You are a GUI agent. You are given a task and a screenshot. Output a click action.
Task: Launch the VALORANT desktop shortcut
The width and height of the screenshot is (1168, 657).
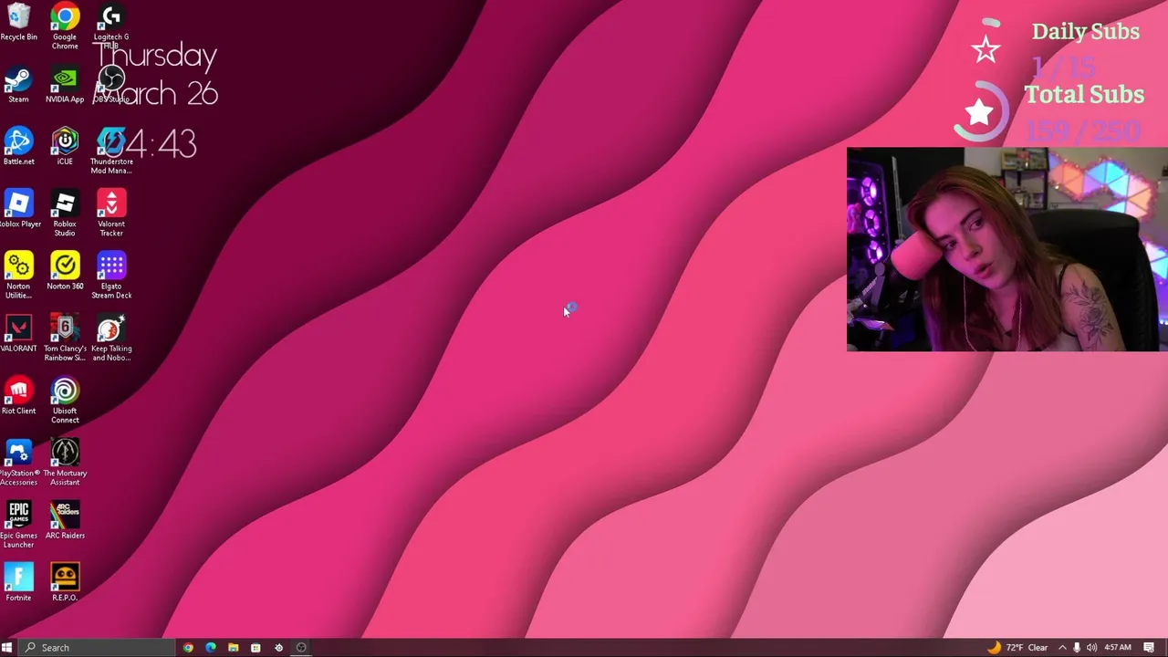coord(18,334)
